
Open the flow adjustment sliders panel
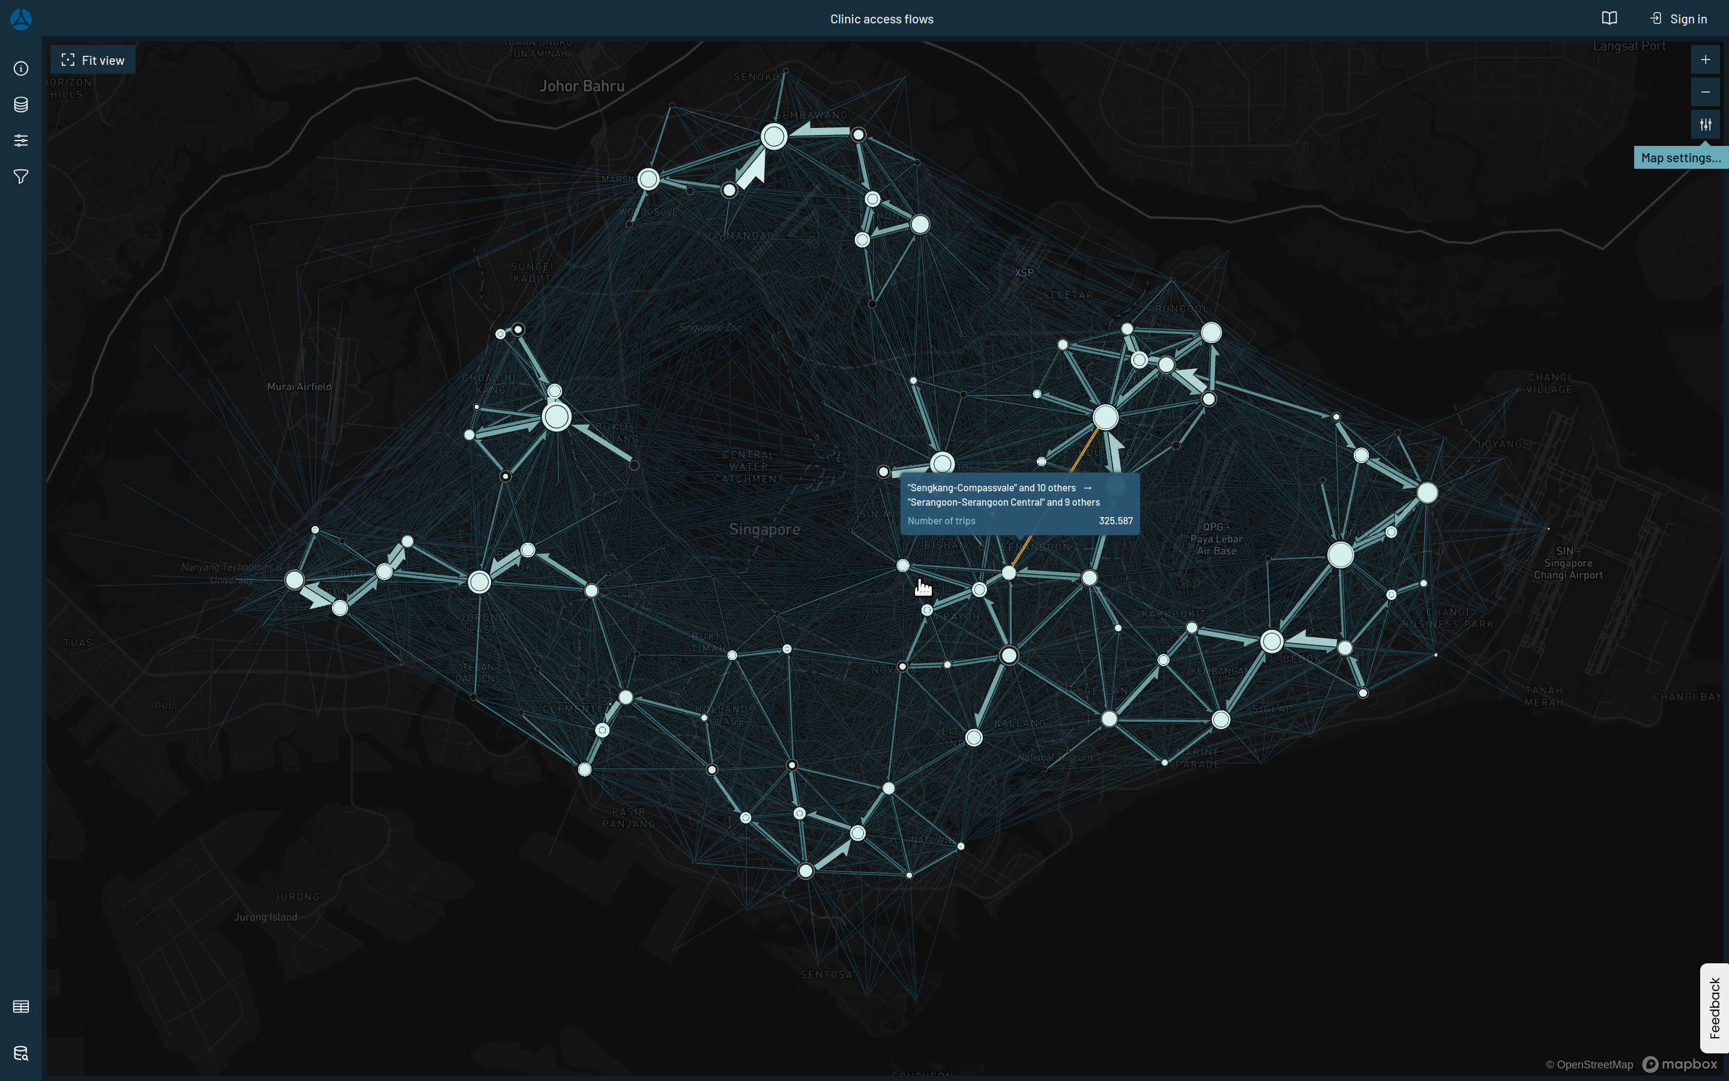pyautogui.click(x=21, y=140)
